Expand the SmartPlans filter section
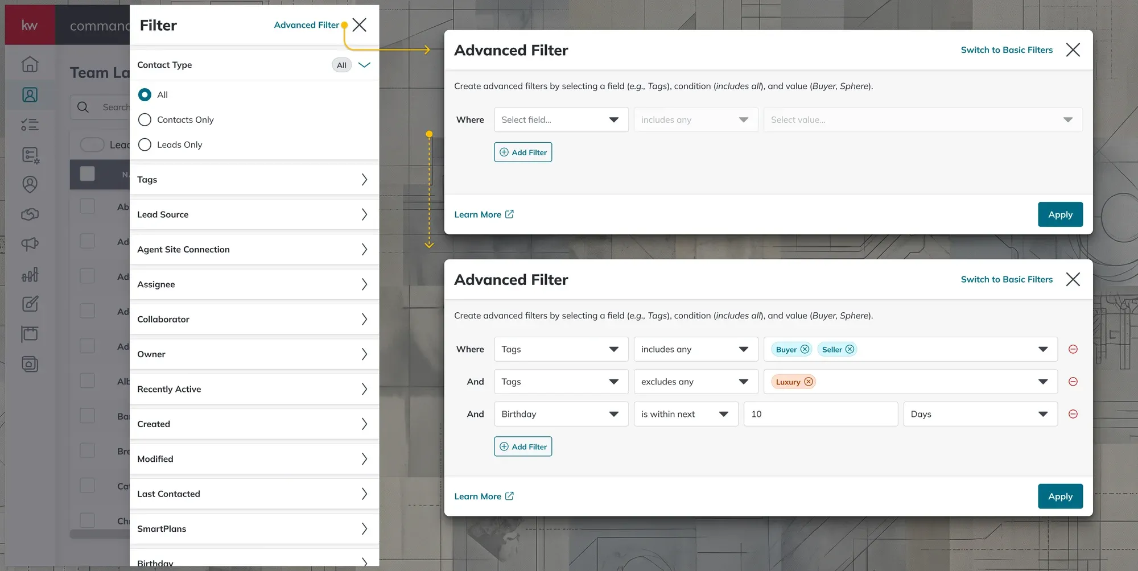 pyautogui.click(x=254, y=529)
